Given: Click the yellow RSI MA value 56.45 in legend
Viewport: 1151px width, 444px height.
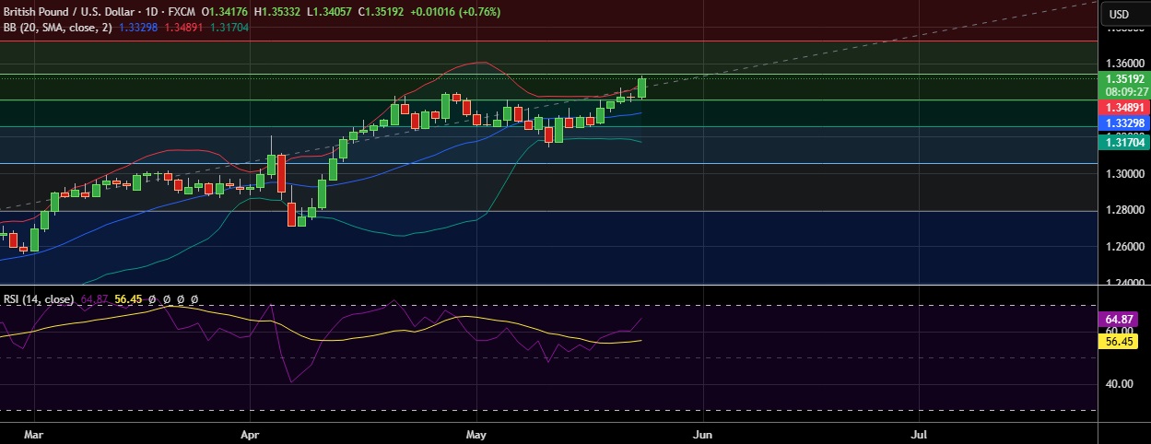Looking at the screenshot, I should 128,300.
